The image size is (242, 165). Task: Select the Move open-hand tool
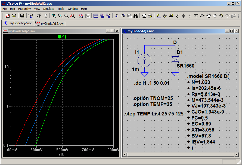(x=209, y=16)
